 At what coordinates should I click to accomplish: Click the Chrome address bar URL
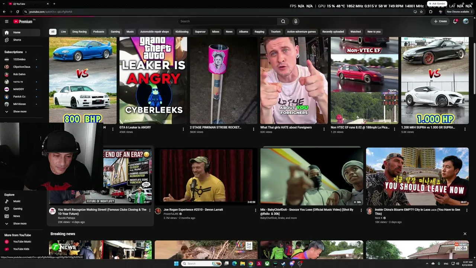[51, 12]
